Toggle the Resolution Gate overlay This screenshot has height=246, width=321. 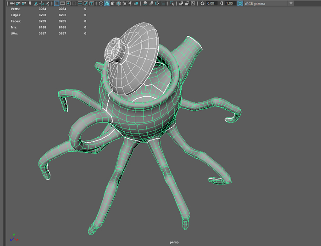(68, 3)
